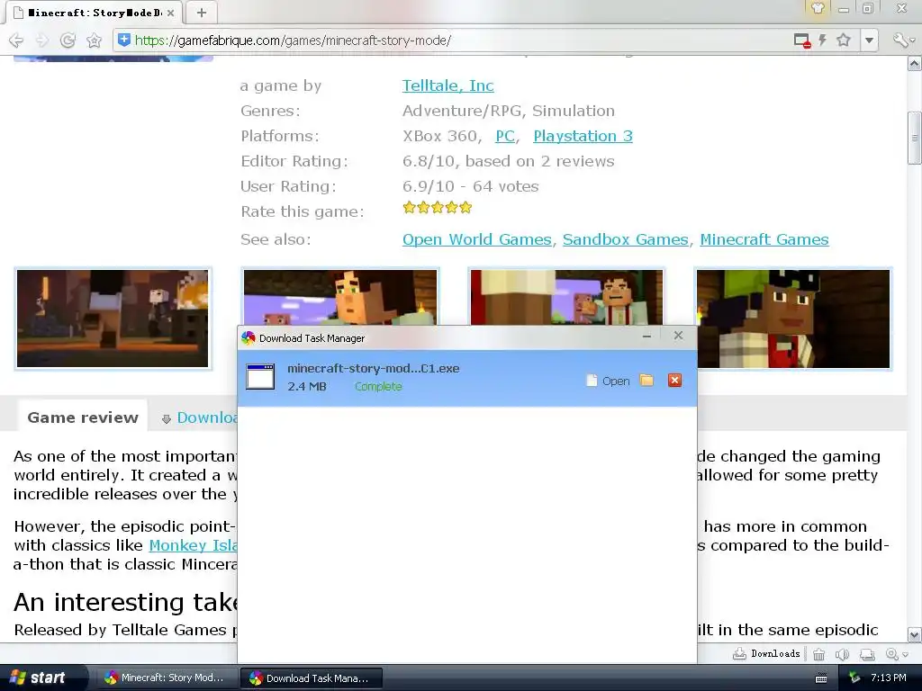
Task: Click the 2.4 MB file size text
Action: 307,386
